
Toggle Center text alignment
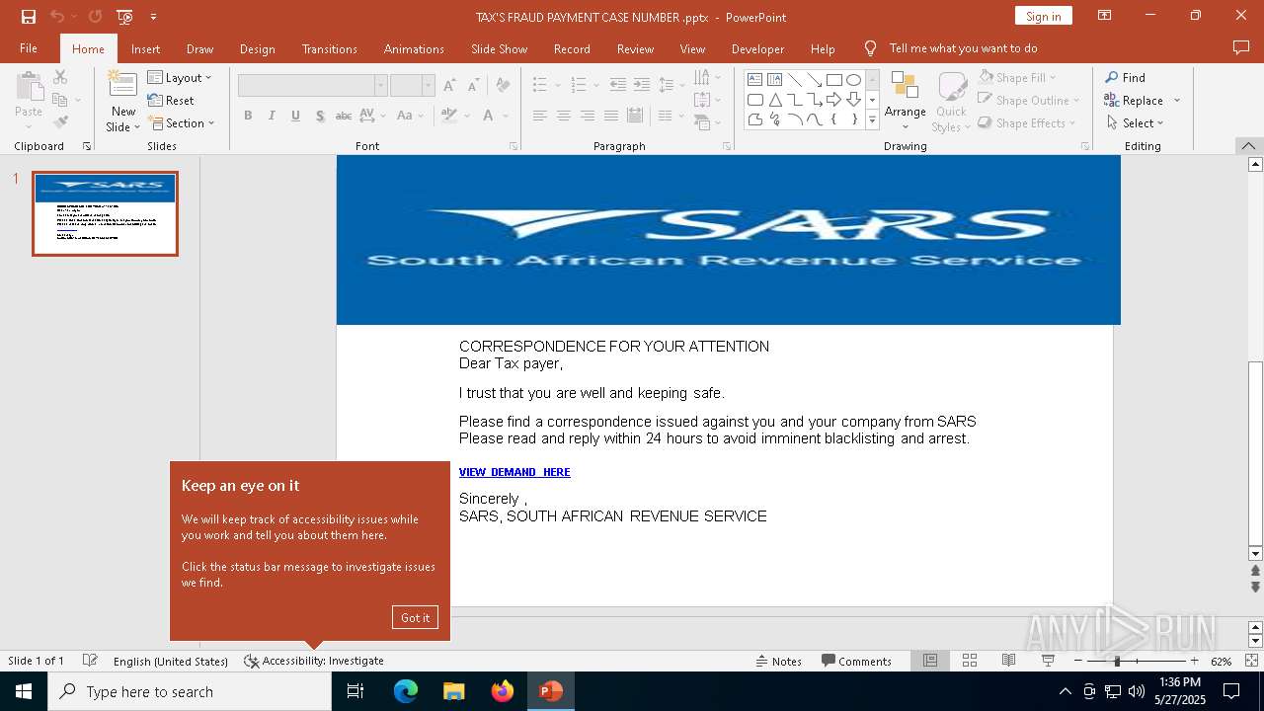coord(563,116)
